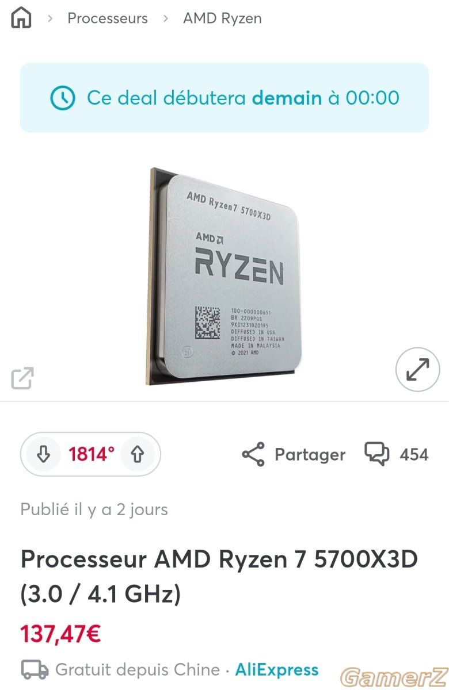Screen dimensions: 449x690
Task: Vote the deal up with the arrow
Action: coord(137,455)
